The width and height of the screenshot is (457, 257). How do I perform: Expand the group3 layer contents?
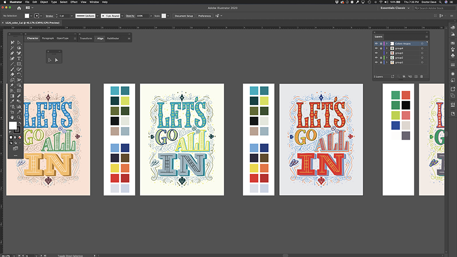coord(387,53)
